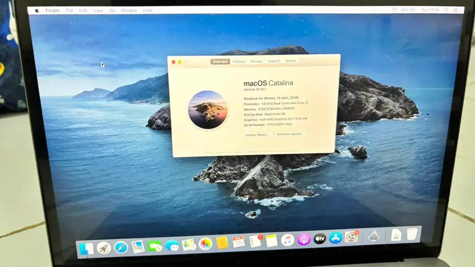
Task: Click the Wi-Fi status icon
Action: [x=394, y=10]
